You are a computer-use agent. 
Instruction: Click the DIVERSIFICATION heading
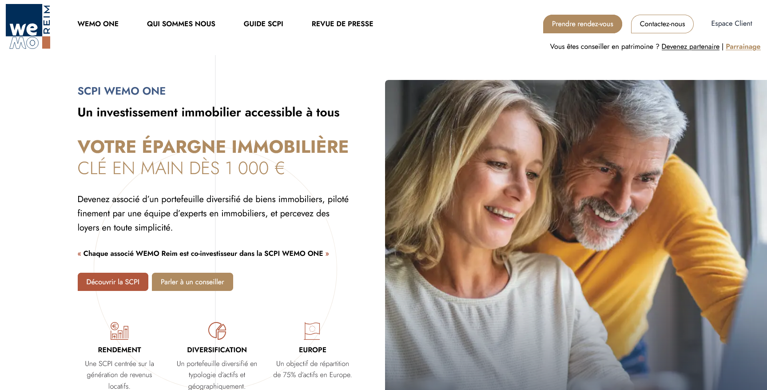pyautogui.click(x=217, y=350)
